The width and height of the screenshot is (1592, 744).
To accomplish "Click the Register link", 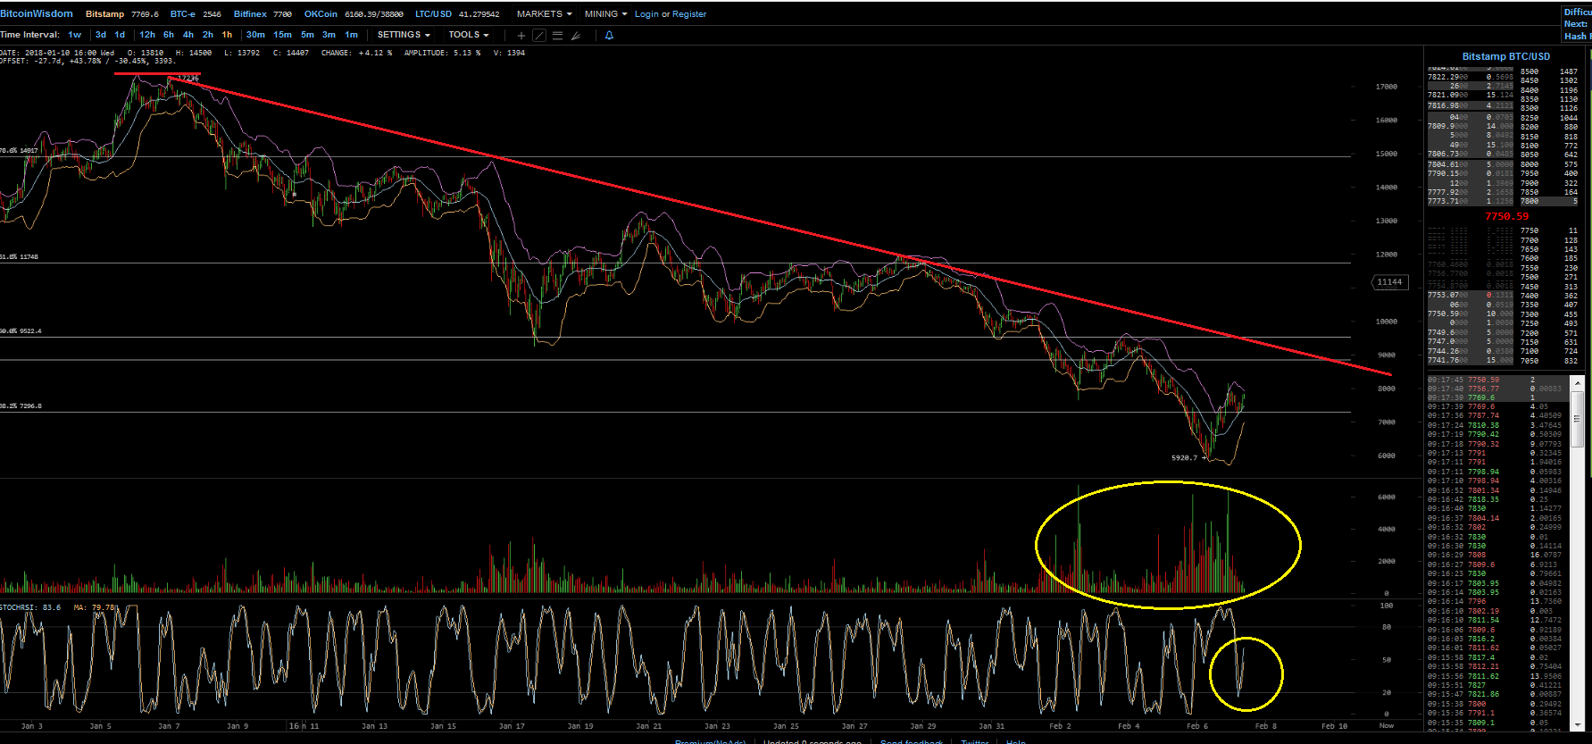I will [x=689, y=14].
